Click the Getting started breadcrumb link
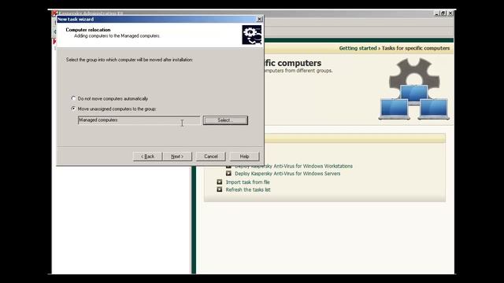 pos(358,48)
